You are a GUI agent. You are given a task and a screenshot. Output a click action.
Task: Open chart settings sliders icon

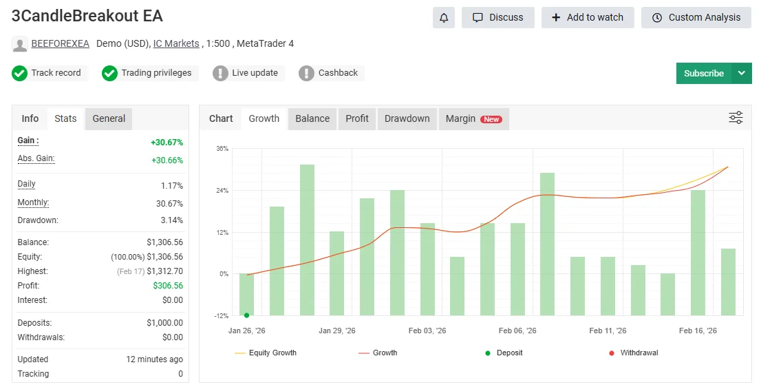click(736, 118)
